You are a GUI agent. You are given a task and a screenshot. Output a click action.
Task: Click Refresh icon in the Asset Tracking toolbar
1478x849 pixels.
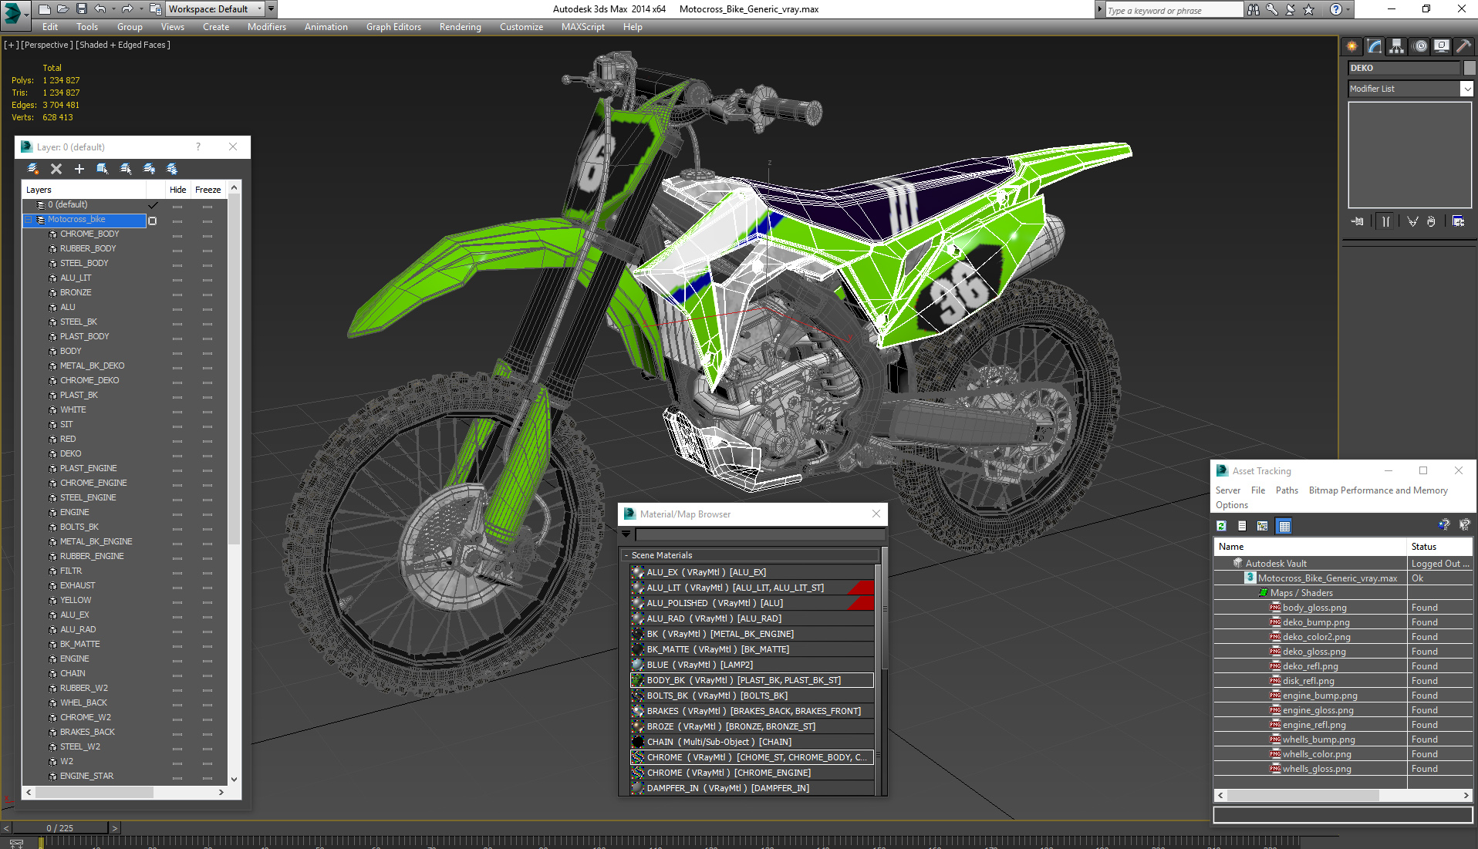tap(1221, 526)
